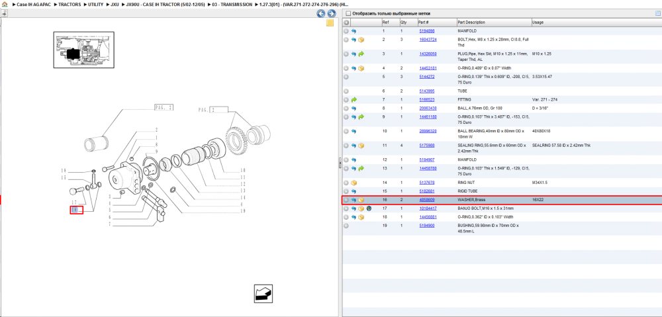Viewport: 662px width, 317px height.
Task: Click the yellow box icon on WASHER,Brass row
Action: [x=361, y=200]
